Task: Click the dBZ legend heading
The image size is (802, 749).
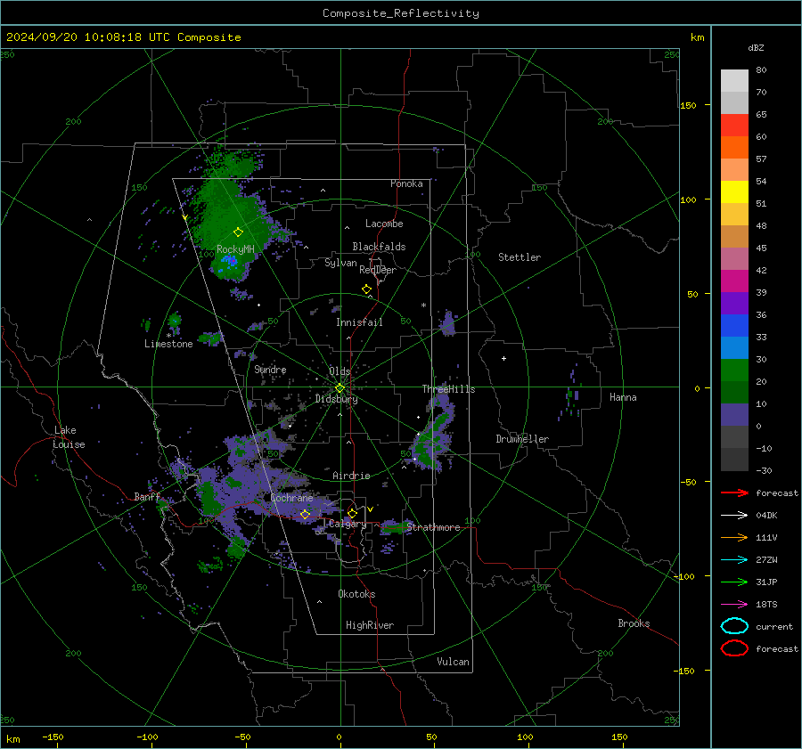Action: pyautogui.click(x=756, y=47)
